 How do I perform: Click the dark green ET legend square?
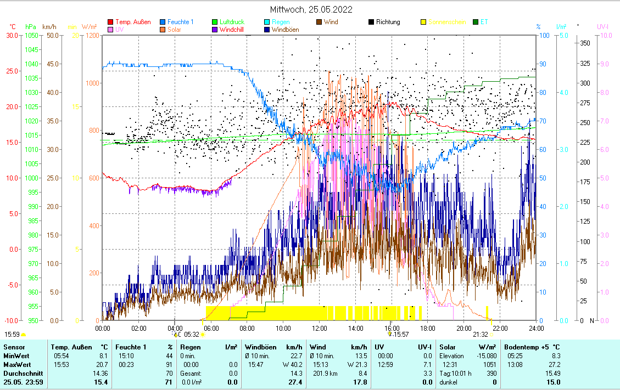[476, 22]
